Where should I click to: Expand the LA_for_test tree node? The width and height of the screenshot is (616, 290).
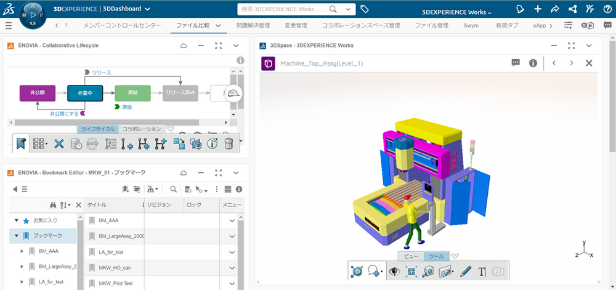point(22,282)
